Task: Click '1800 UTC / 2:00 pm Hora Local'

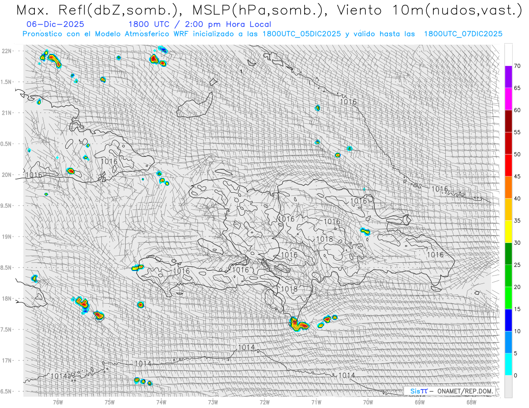Action: coord(200,24)
